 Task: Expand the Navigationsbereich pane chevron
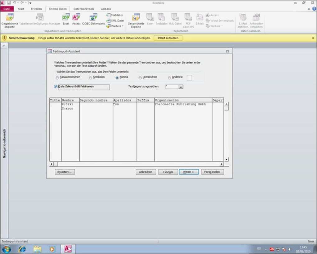[x=4, y=46]
